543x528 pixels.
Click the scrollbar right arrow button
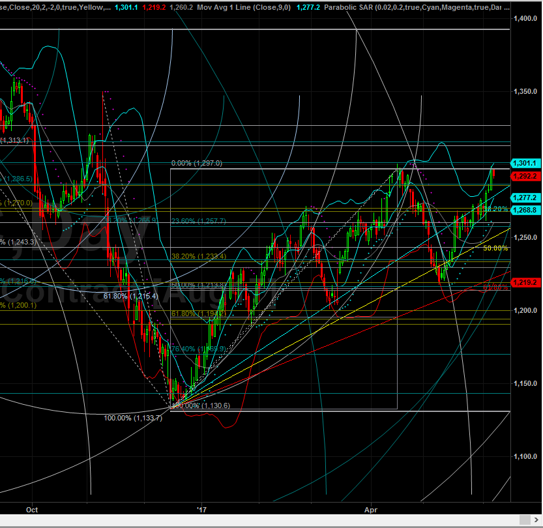[536, 520]
